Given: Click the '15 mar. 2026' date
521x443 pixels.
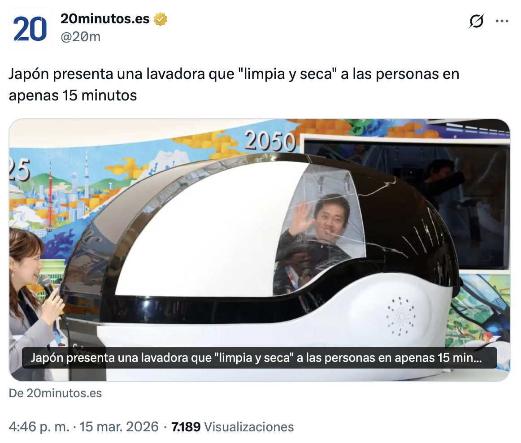Looking at the screenshot, I should pyautogui.click(x=119, y=427).
